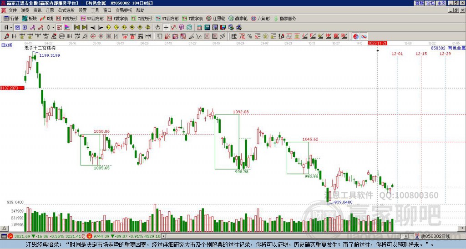
Task: Open the 江恩轮 tool
Action: pyautogui.click(x=216, y=18)
